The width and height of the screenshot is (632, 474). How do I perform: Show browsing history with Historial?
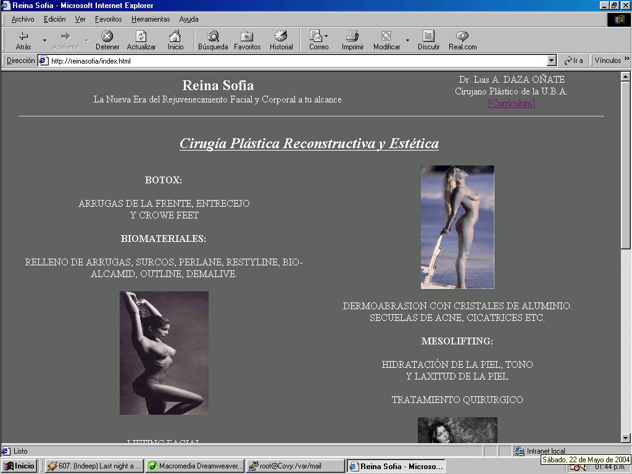pyautogui.click(x=281, y=41)
